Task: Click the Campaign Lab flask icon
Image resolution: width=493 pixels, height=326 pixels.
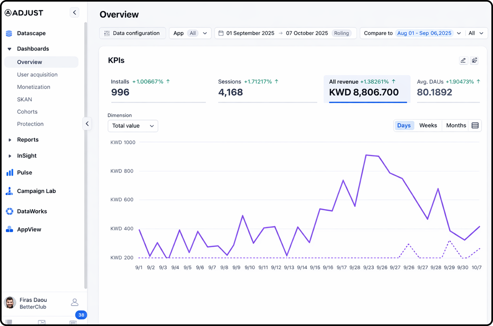Action: click(9, 191)
